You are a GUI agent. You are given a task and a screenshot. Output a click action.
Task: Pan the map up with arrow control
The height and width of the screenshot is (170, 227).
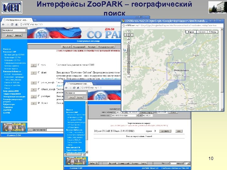(129, 31)
